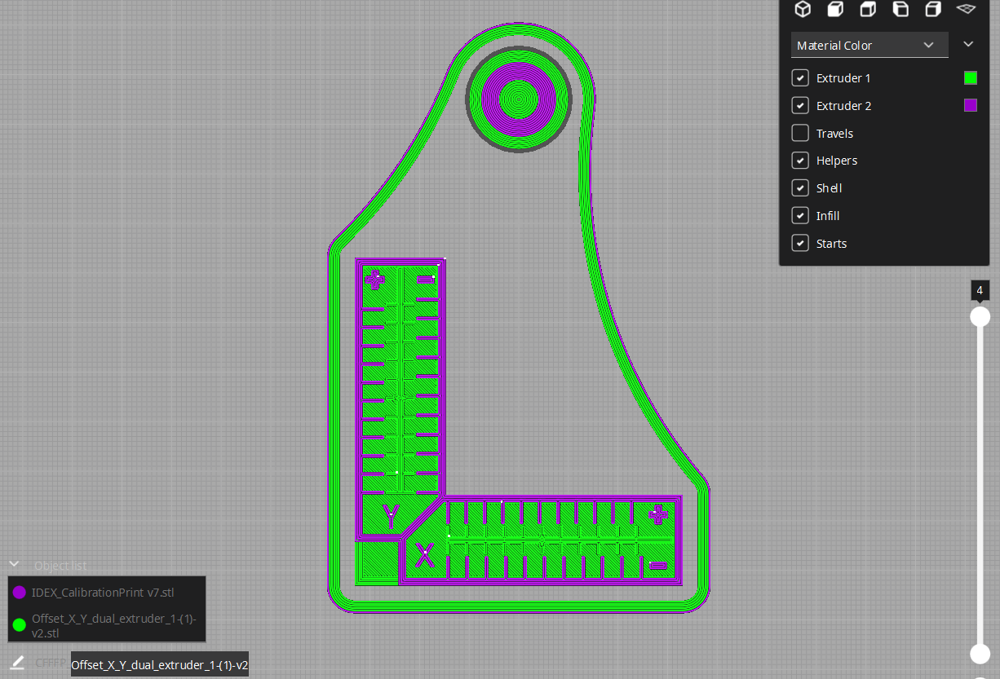Select the isometric view cube icon

pos(802,9)
